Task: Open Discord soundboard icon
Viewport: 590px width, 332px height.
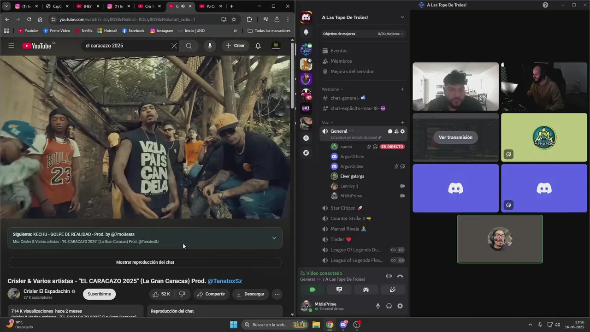Action: pyautogui.click(x=393, y=290)
